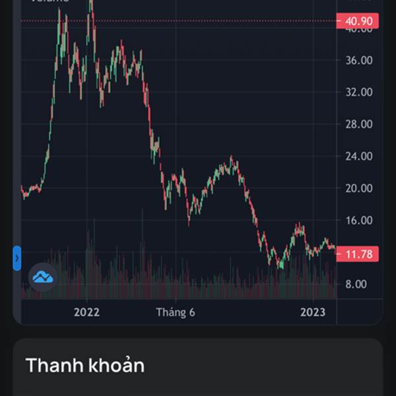
Task: Click the 24.00 price scale label
Action: tap(359, 156)
